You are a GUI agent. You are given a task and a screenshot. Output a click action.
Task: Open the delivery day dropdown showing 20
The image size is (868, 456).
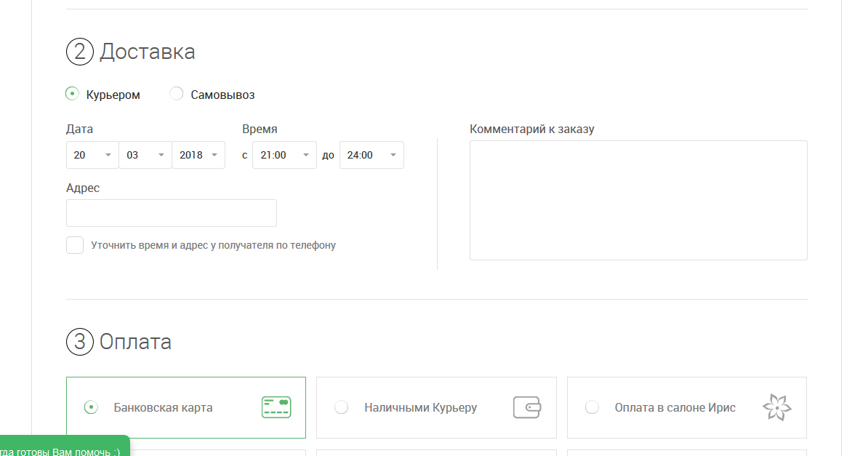pyautogui.click(x=92, y=155)
